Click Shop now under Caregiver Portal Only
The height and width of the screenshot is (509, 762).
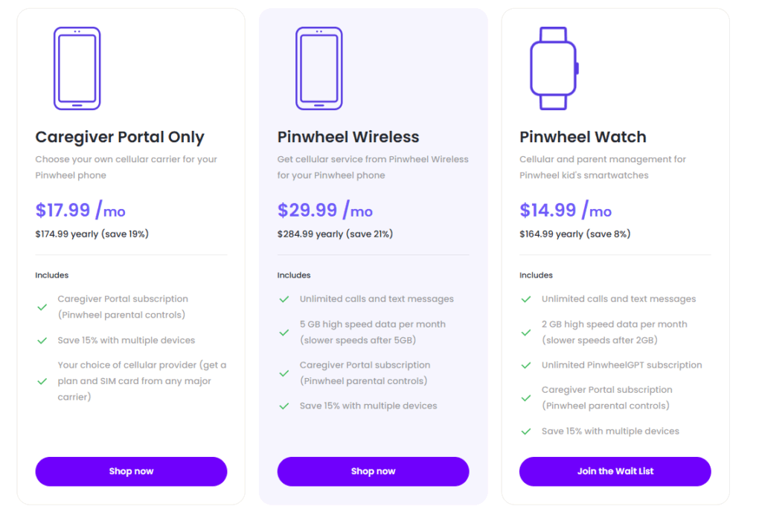point(131,471)
